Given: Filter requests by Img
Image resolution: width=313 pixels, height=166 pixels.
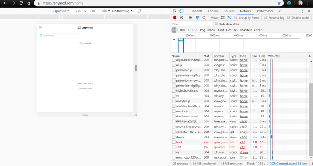Looking at the screenshot, I should [202, 30].
